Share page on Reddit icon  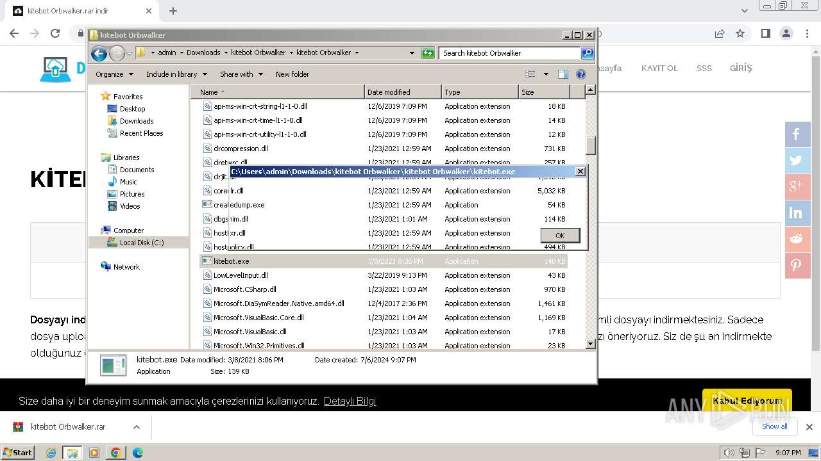coord(798,239)
